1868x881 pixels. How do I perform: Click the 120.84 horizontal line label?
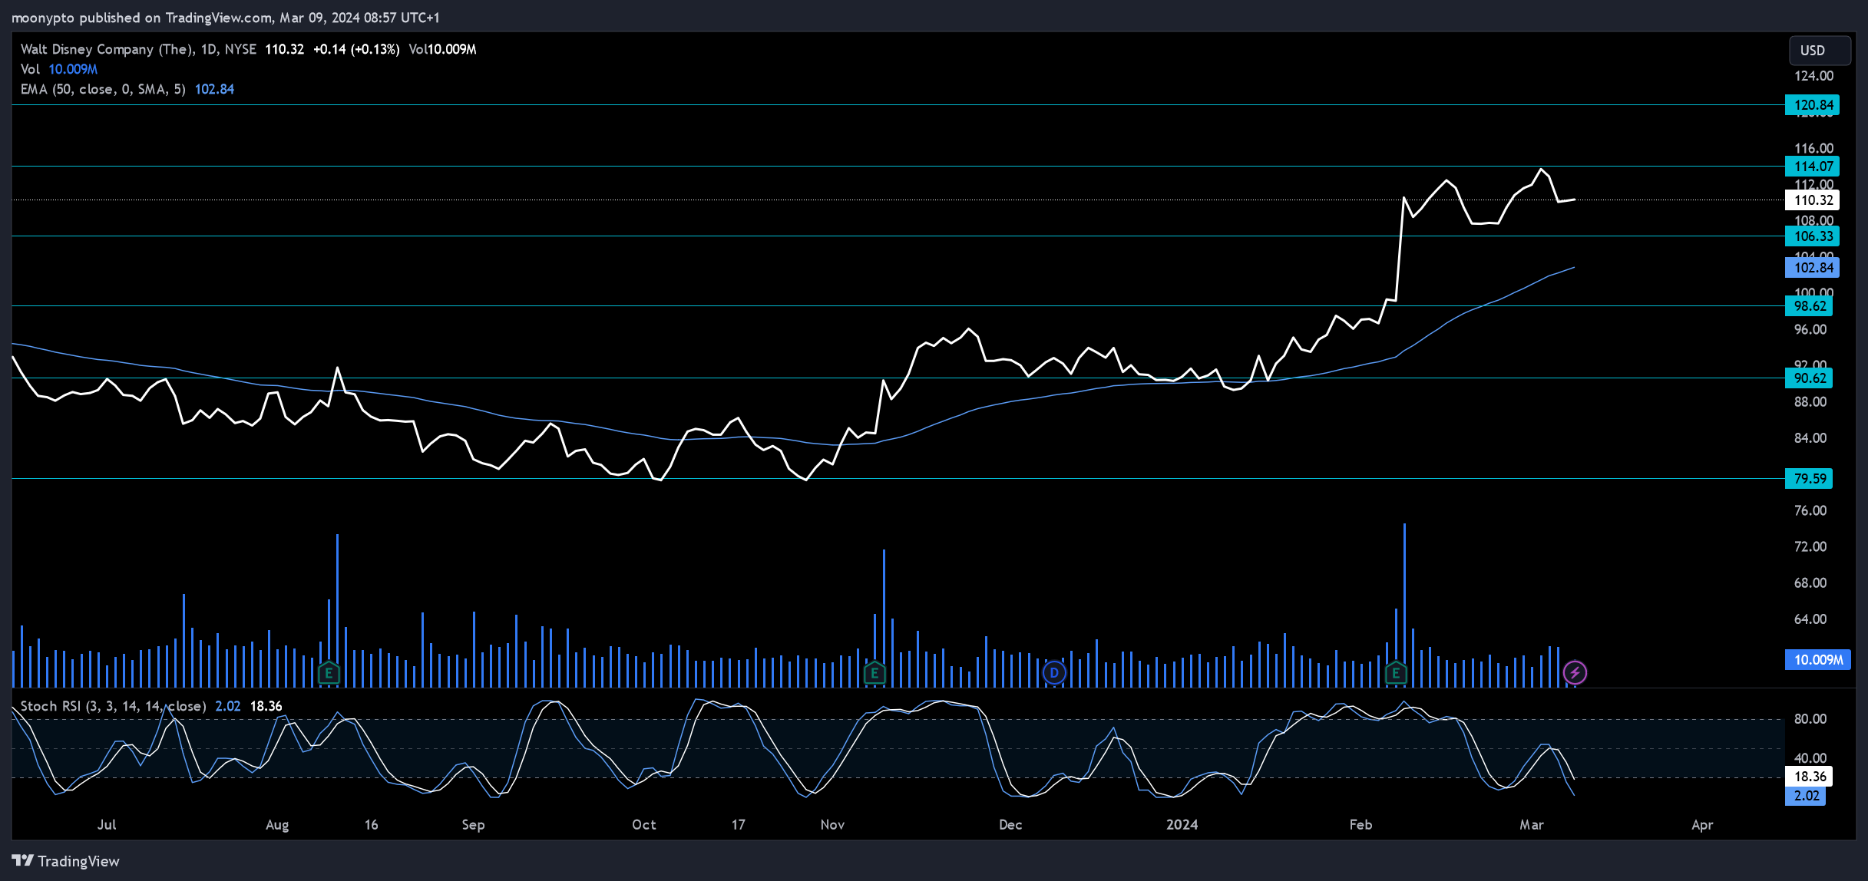[1812, 105]
